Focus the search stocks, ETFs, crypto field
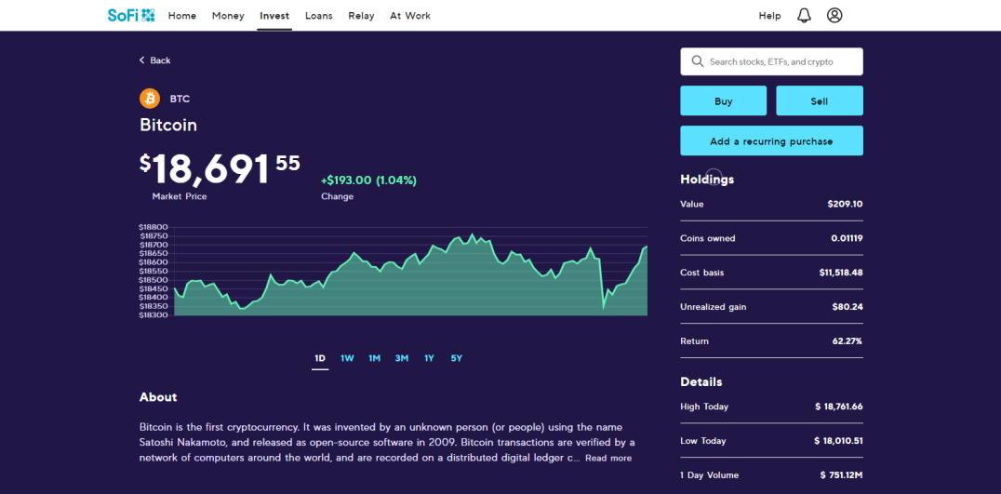The width and height of the screenshot is (1001, 494). (x=771, y=62)
